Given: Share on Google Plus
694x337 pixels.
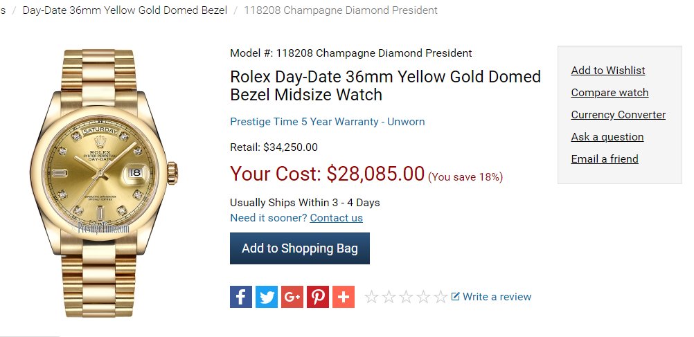Looking at the screenshot, I should click(292, 297).
